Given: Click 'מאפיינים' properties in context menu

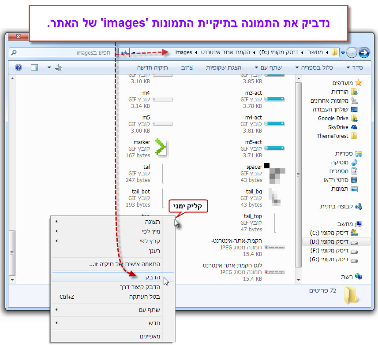Looking at the screenshot, I should point(113,336).
